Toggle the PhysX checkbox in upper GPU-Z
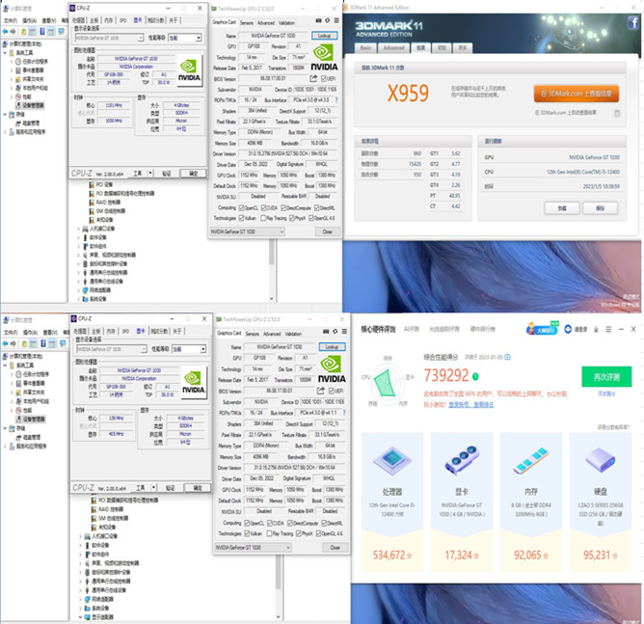This screenshot has height=624, width=644. point(291,218)
